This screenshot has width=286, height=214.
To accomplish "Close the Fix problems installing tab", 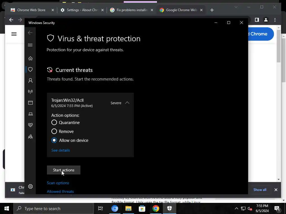I will pos(152,10).
